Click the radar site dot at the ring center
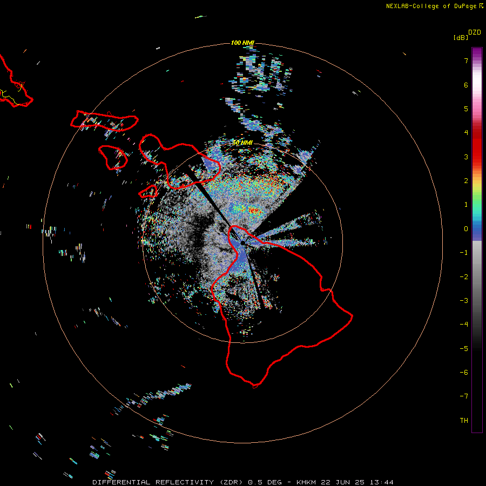The width and height of the screenshot is (486, 486). click(x=242, y=243)
